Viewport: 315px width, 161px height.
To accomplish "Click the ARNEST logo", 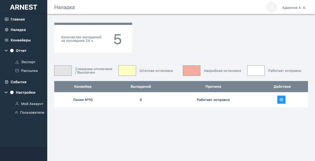I will tap(23, 7).
